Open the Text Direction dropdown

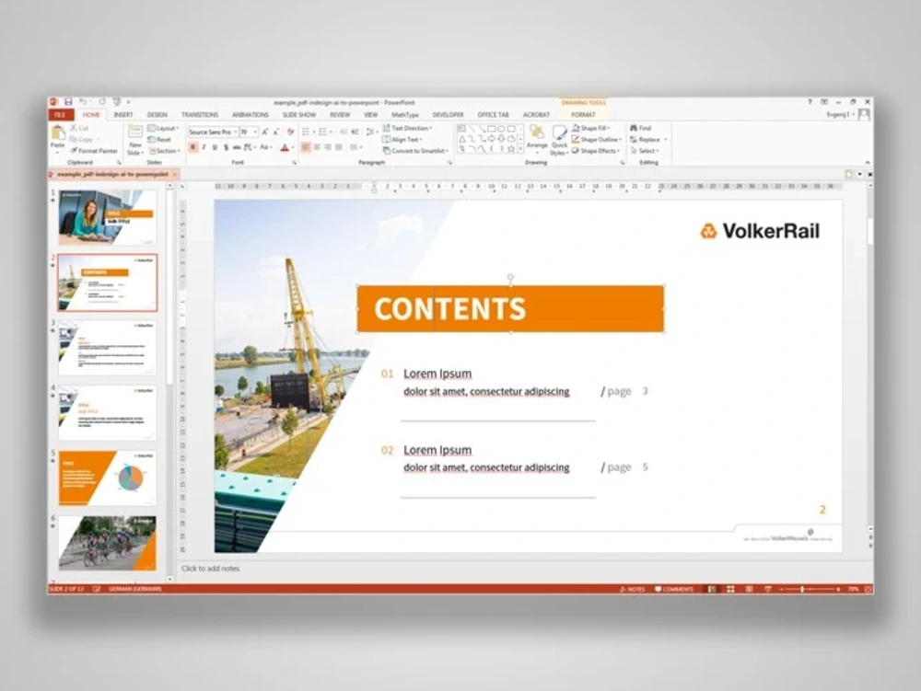(407, 128)
